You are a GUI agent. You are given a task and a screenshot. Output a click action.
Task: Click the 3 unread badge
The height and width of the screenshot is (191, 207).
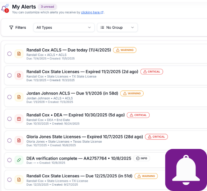(x=47, y=7)
